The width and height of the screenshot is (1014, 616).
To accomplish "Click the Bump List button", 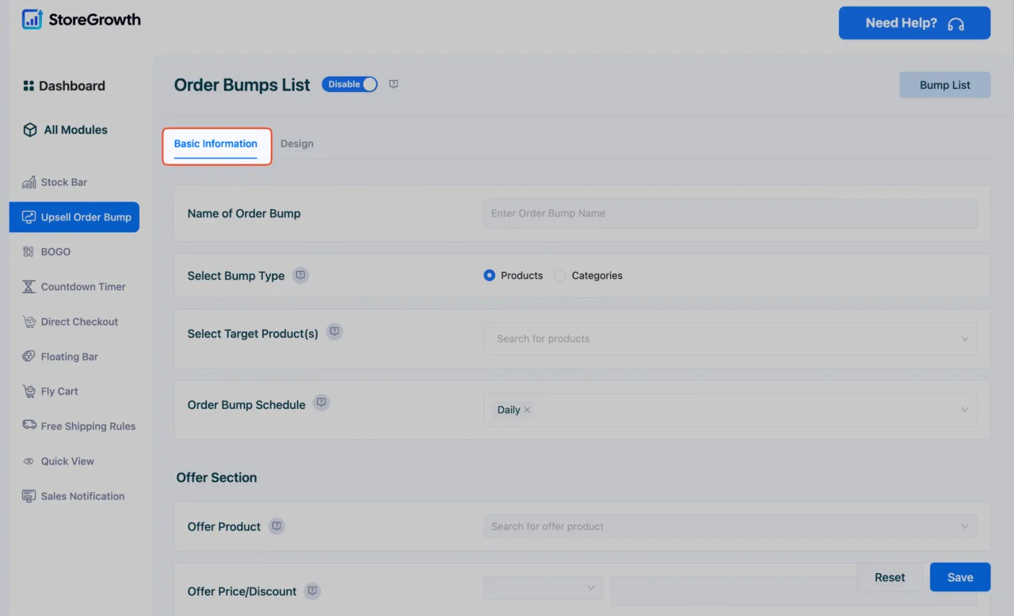I will point(944,85).
